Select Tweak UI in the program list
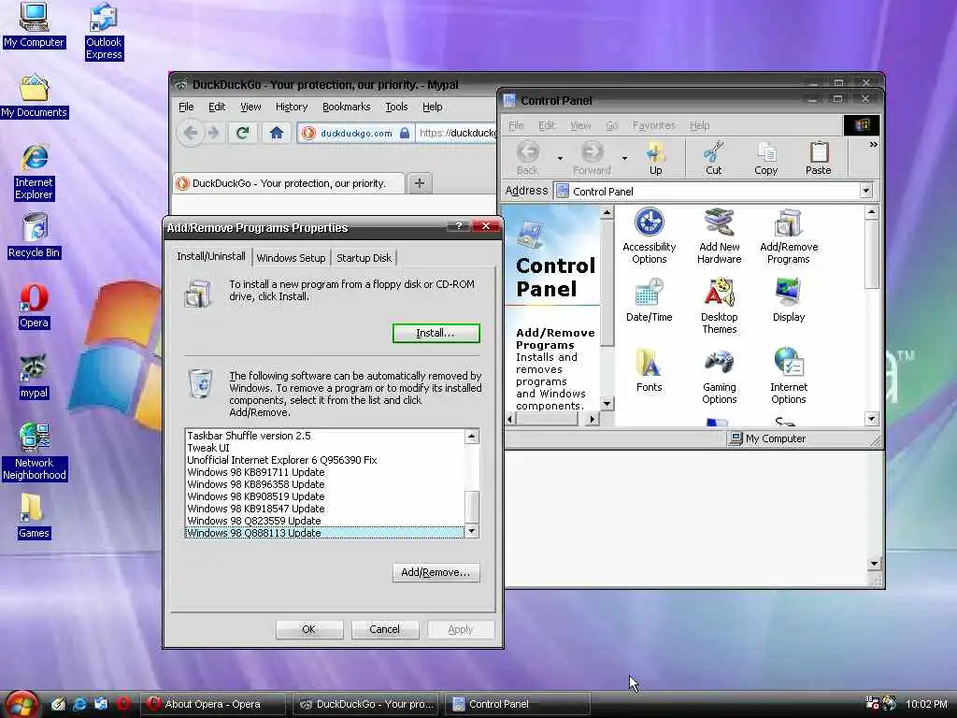957x718 pixels. 324,448
